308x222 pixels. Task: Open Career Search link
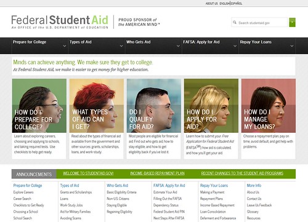point(22,199)
